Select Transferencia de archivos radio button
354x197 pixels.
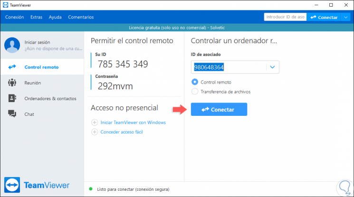(x=195, y=92)
